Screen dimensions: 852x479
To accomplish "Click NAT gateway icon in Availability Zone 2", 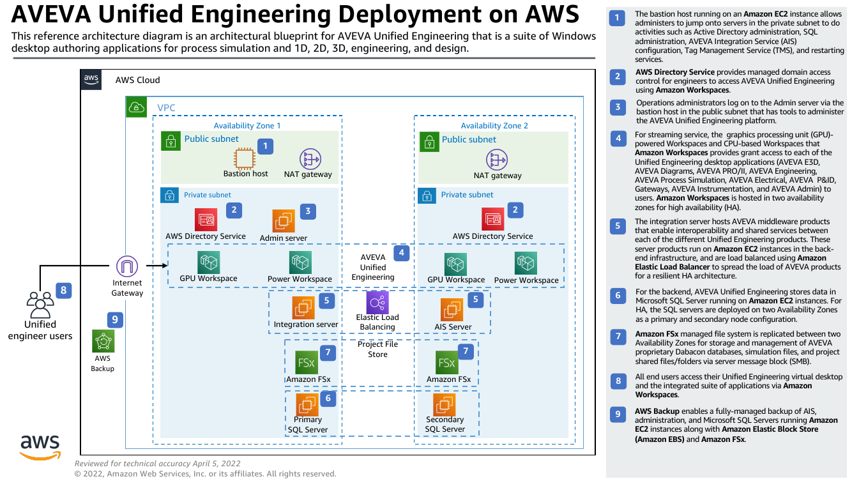I will tap(497, 159).
